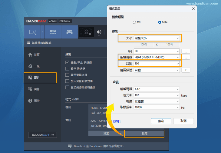Select the AVI file type radio
The height and width of the screenshot is (153, 221).
pos(134,22)
